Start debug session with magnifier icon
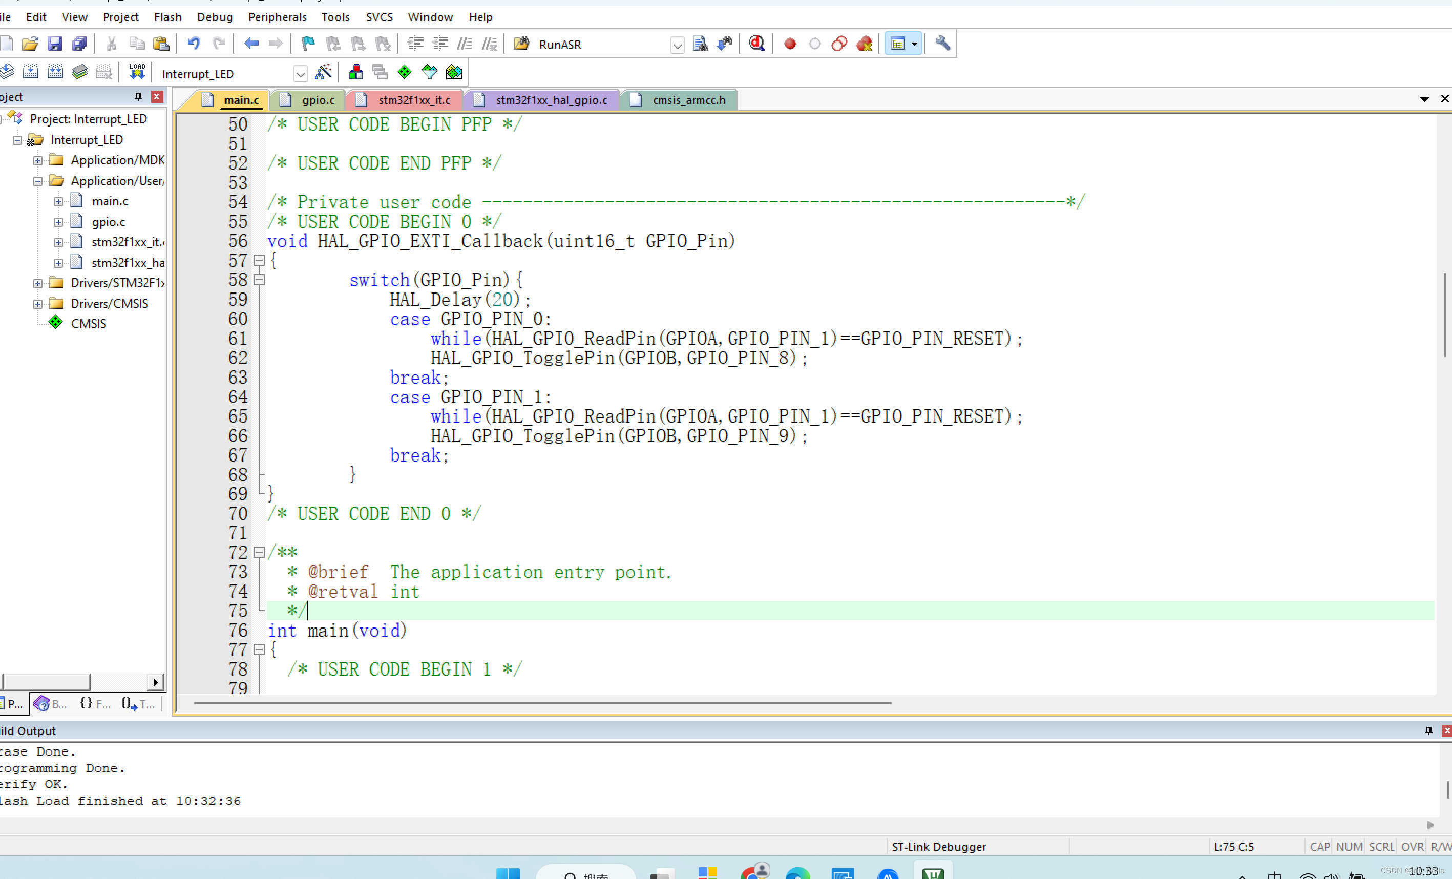Viewport: 1452px width, 879px height. [756, 44]
